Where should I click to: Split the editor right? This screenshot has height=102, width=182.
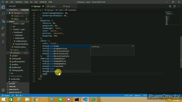coord(174,6)
